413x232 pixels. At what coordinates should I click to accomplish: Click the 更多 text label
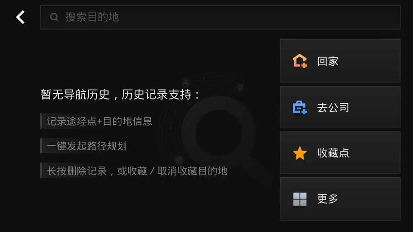(328, 199)
